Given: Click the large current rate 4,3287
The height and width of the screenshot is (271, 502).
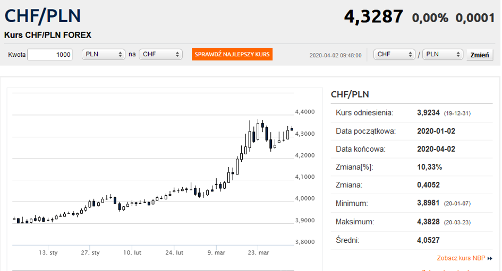Looking at the screenshot, I should click(x=373, y=16).
